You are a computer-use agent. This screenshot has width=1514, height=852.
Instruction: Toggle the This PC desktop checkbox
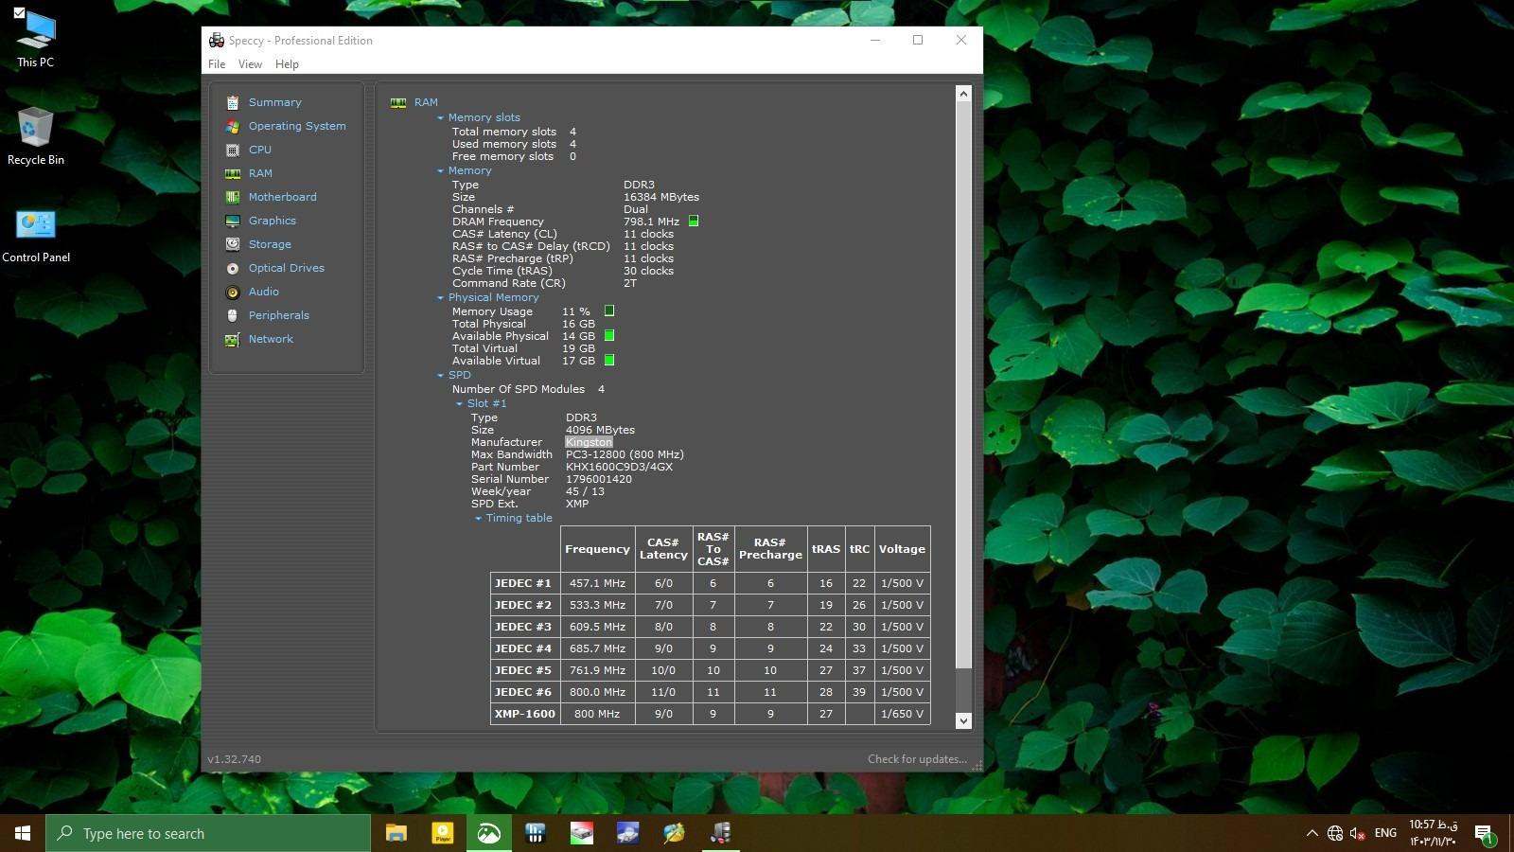pyautogui.click(x=19, y=13)
